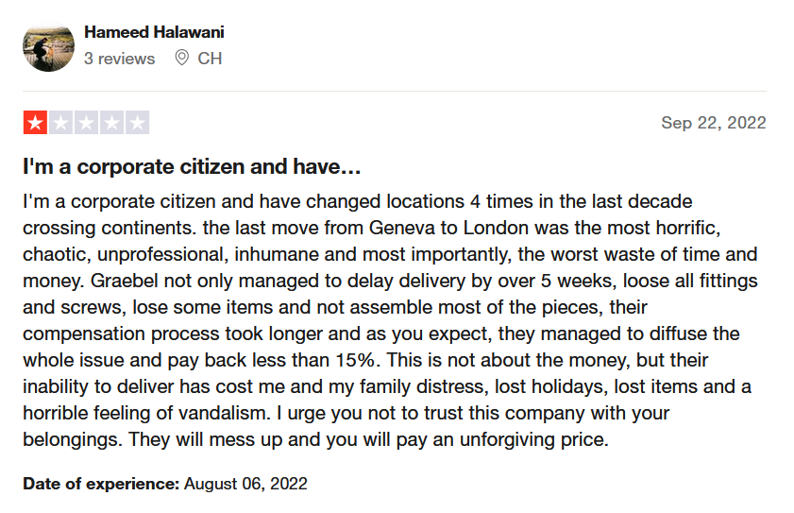The image size is (794, 513).
Task: Select the CH country code label
Action: tap(210, 59)
